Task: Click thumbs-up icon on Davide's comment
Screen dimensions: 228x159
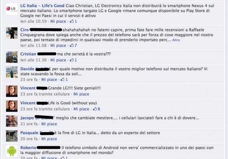Action: pyautogui.click(x=63, y=79)
